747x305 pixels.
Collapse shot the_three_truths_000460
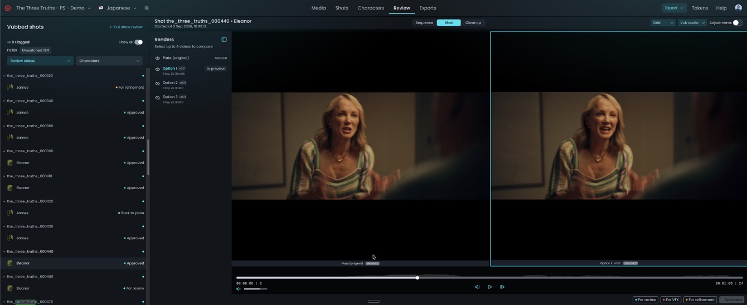coord(4,277)
